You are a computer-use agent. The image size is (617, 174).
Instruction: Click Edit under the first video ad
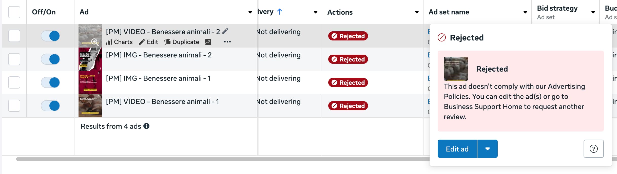coord(149,42)
